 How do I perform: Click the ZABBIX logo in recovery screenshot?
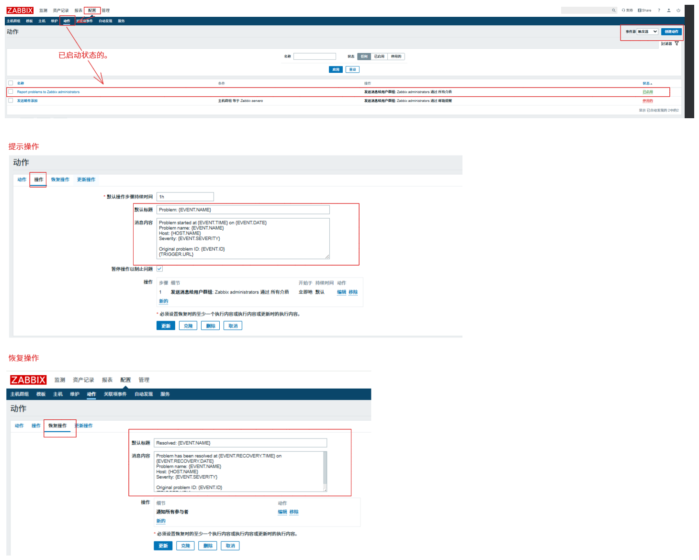(x=28, y=380)
